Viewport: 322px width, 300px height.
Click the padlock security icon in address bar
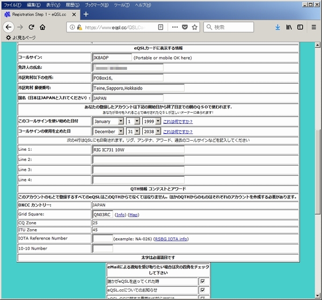(79, 27)
